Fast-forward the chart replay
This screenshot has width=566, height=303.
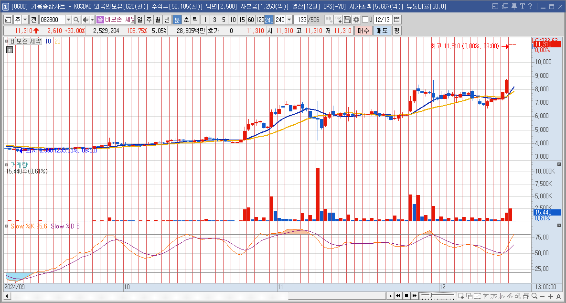click(x=415, y=296)
